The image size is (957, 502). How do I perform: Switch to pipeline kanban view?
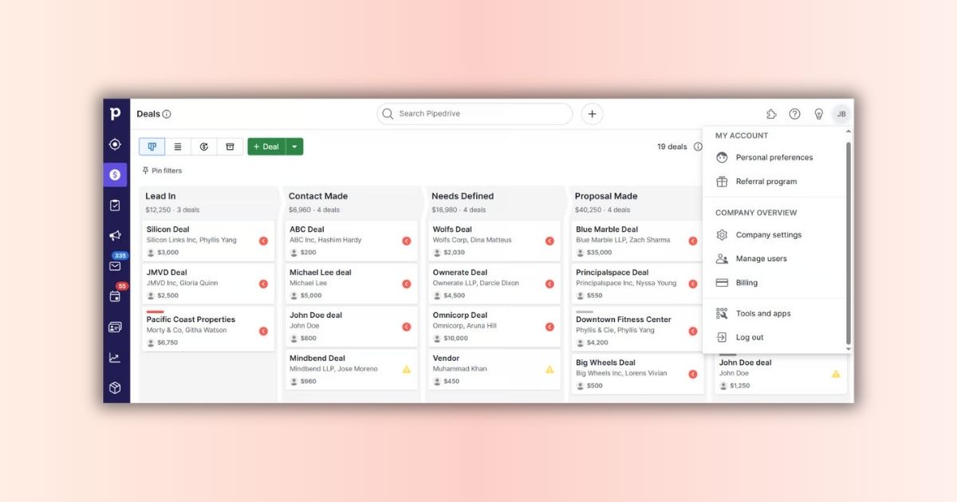152,147
